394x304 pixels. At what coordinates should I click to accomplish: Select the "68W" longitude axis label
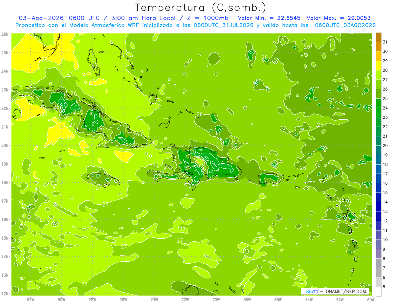pyautogui.click(x=247, y=299)
